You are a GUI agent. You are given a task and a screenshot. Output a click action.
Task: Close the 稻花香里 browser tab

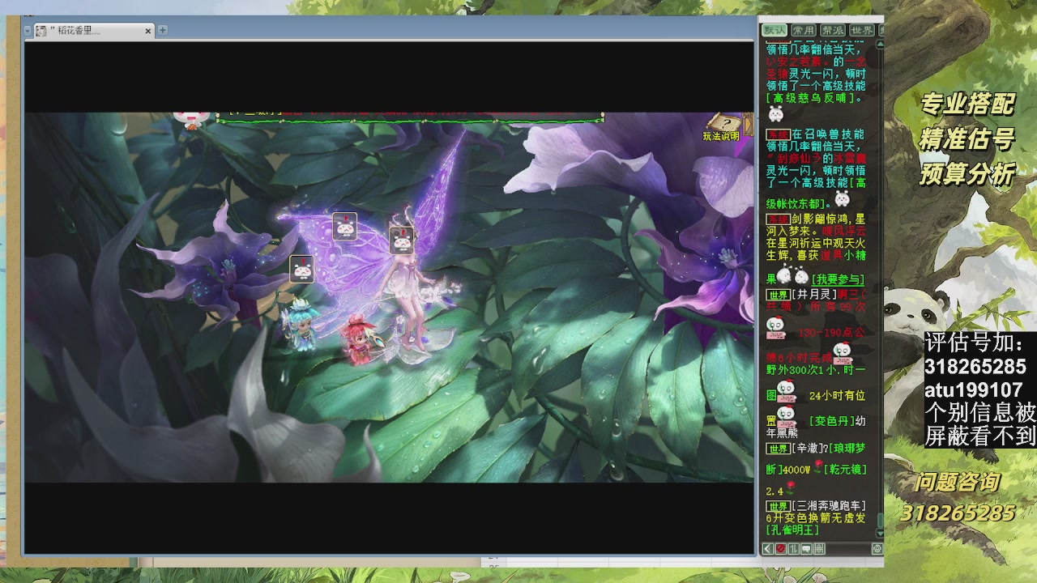[x=148, y=31]
